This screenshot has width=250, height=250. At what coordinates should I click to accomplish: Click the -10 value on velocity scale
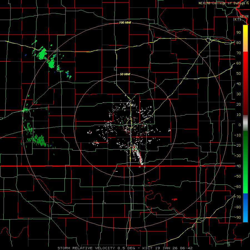point(237,135)
